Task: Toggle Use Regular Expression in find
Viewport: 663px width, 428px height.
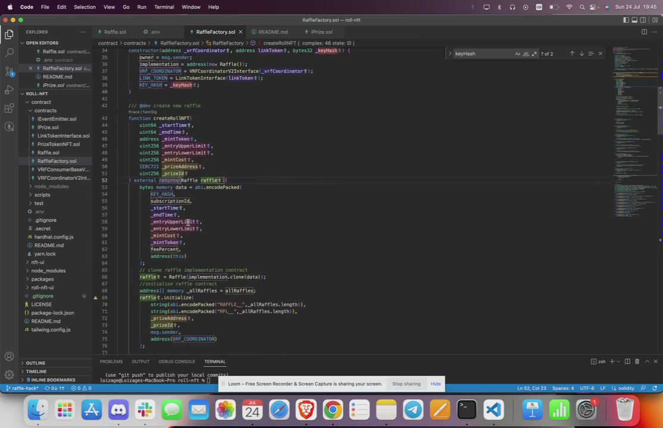Action: [534, 53]
